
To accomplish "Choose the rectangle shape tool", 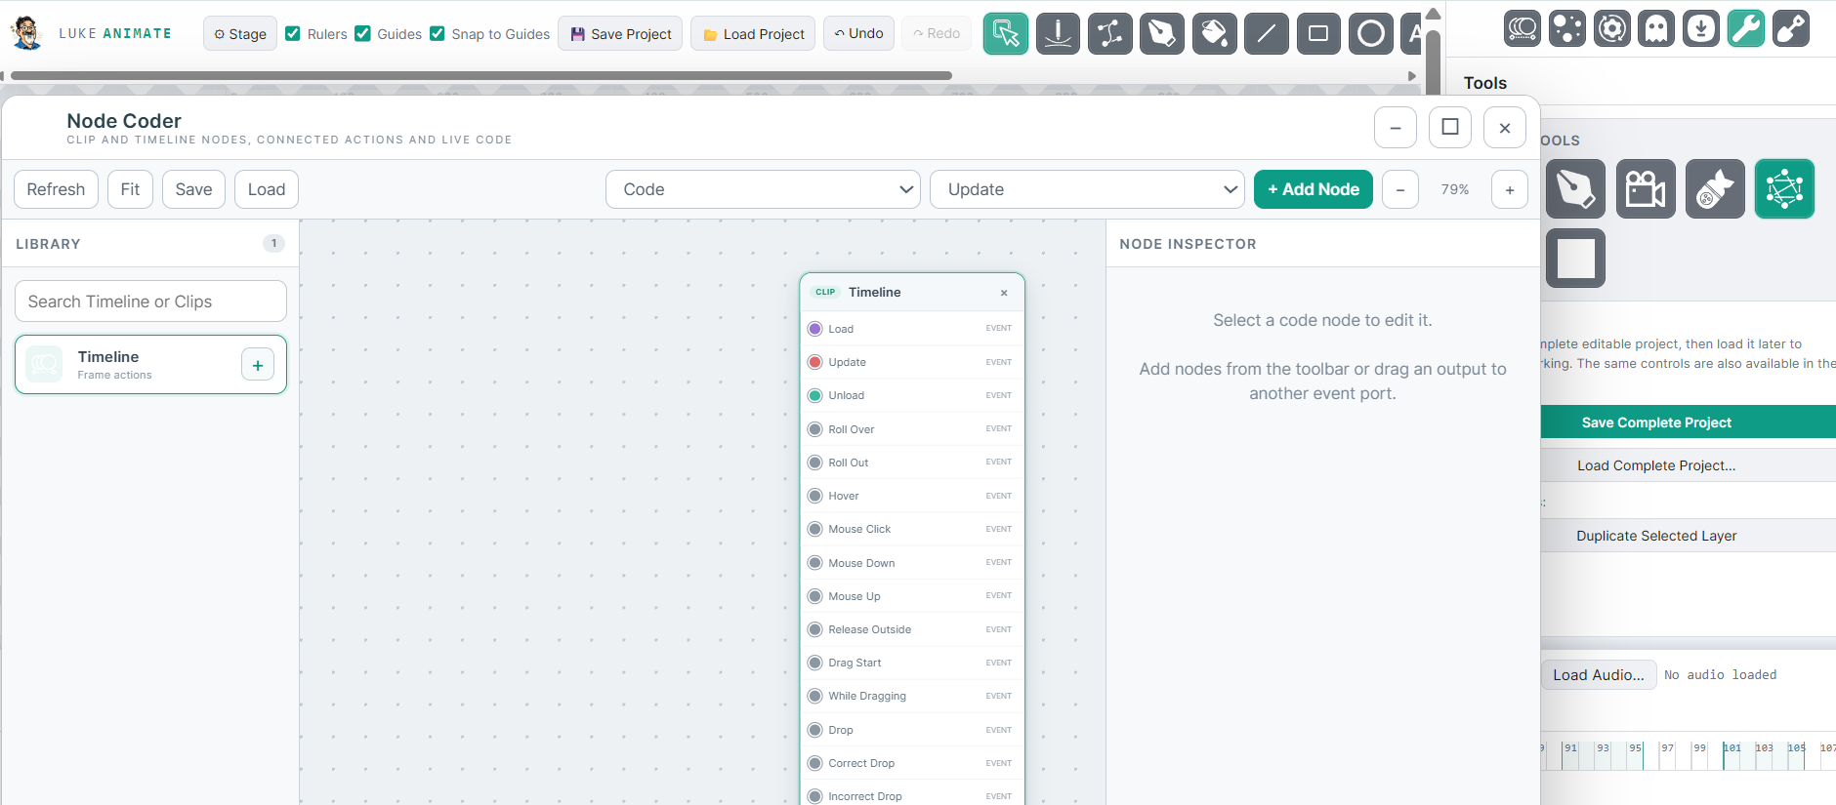I will pyautogui.click(x=1318, y=34).
